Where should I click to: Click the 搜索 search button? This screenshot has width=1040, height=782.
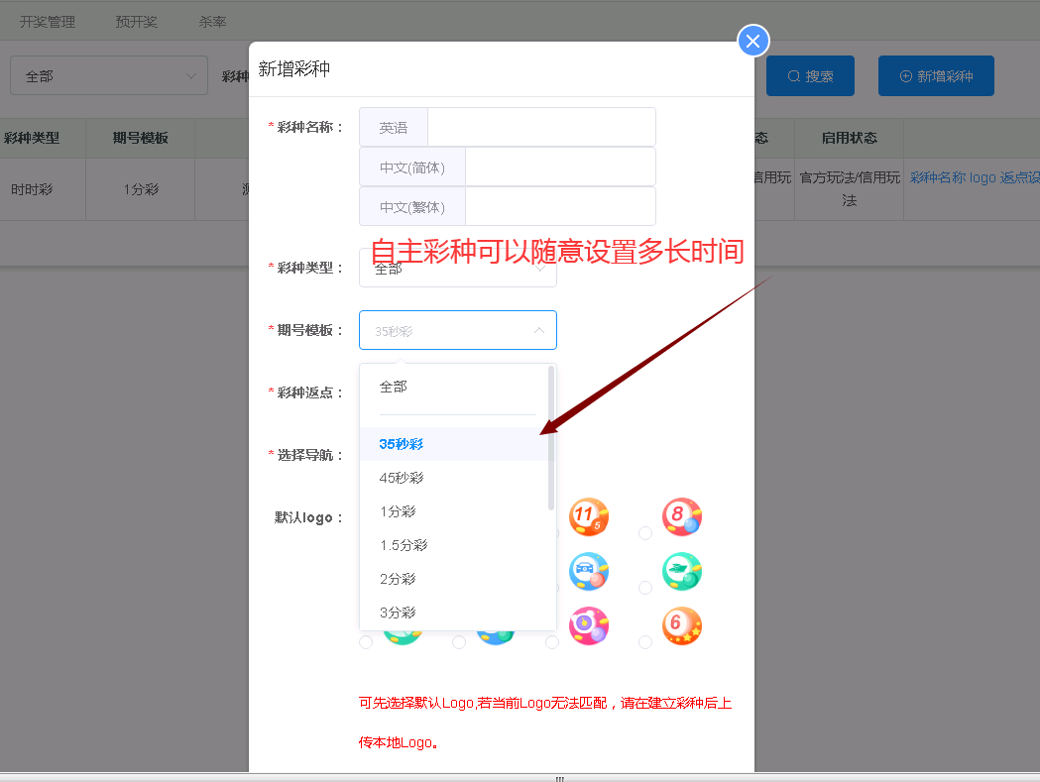coord(810,76)
